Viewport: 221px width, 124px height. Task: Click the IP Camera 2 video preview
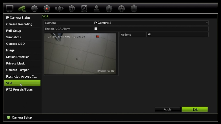(x=80, y=54)
